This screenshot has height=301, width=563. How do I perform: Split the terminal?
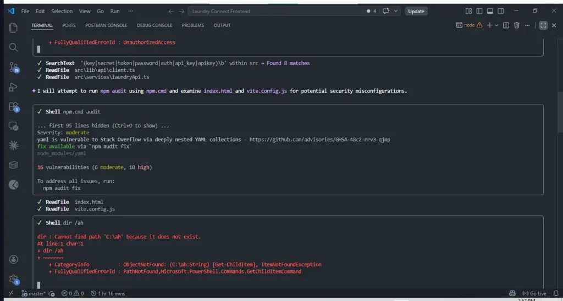coord(506,25)
